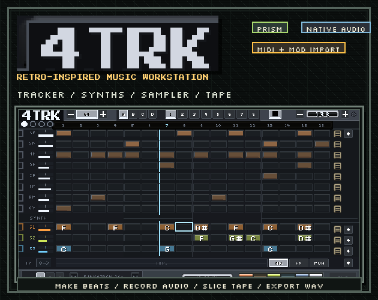
Task: Click the diamond icon beside the S3 row
Action: pyautogui.click(x=348, y=251)
